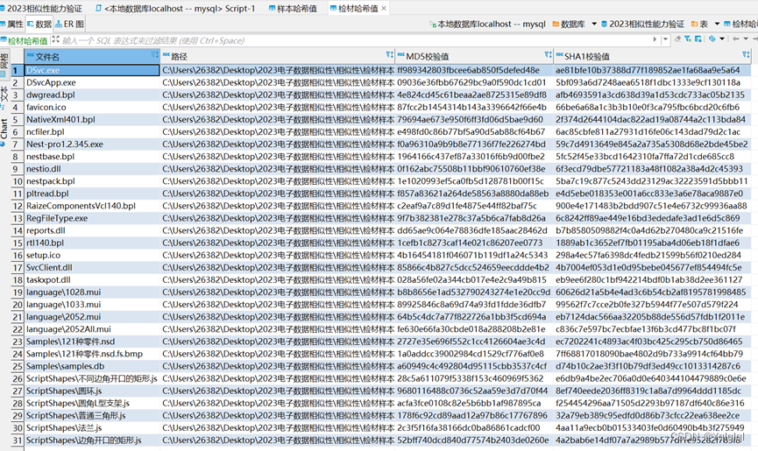The height and width of the screenshot is (451, 758).
Task: Click the expand filter panel icon
Action: click(55, 39)
